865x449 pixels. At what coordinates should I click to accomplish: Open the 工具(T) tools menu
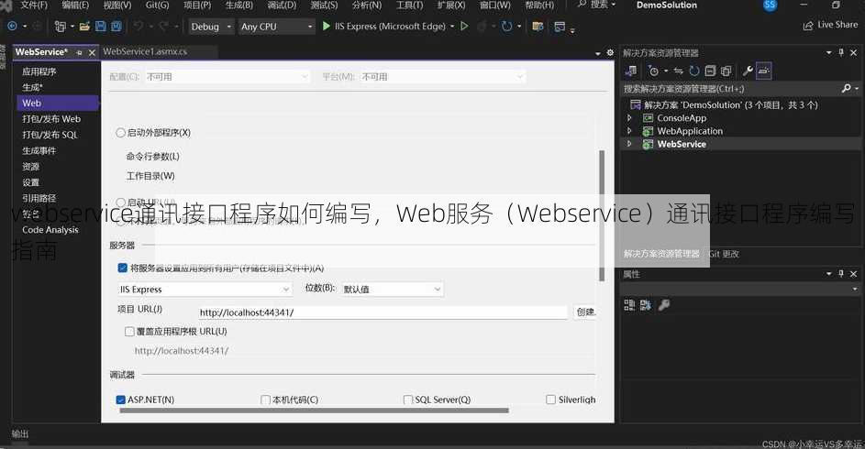click(x=409, y=5)
